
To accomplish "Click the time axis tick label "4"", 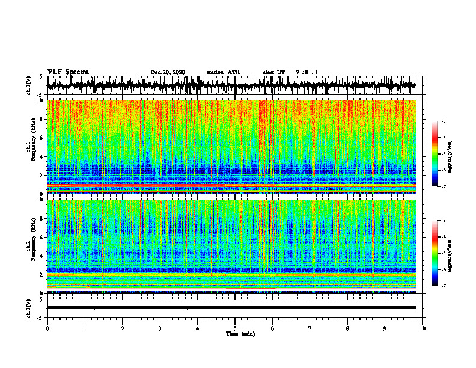I will click(x=198, y=328).
